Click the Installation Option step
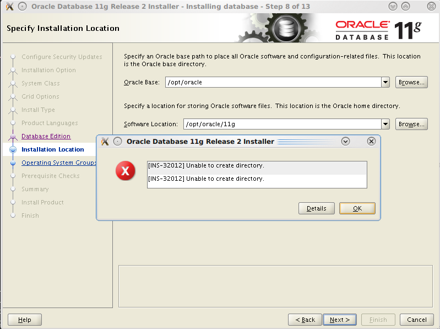440x329 pixels. coord(48,70)
